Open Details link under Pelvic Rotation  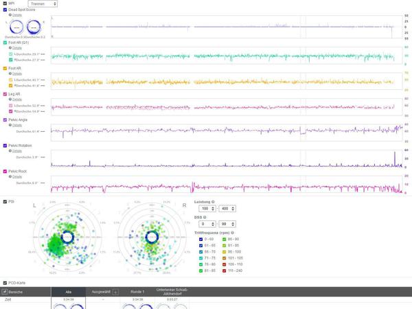point(17,151)
